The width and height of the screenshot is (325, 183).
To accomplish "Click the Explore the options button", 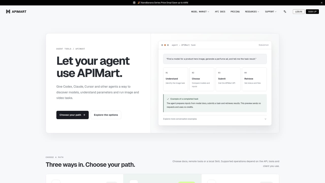I will tap(106, 115).
